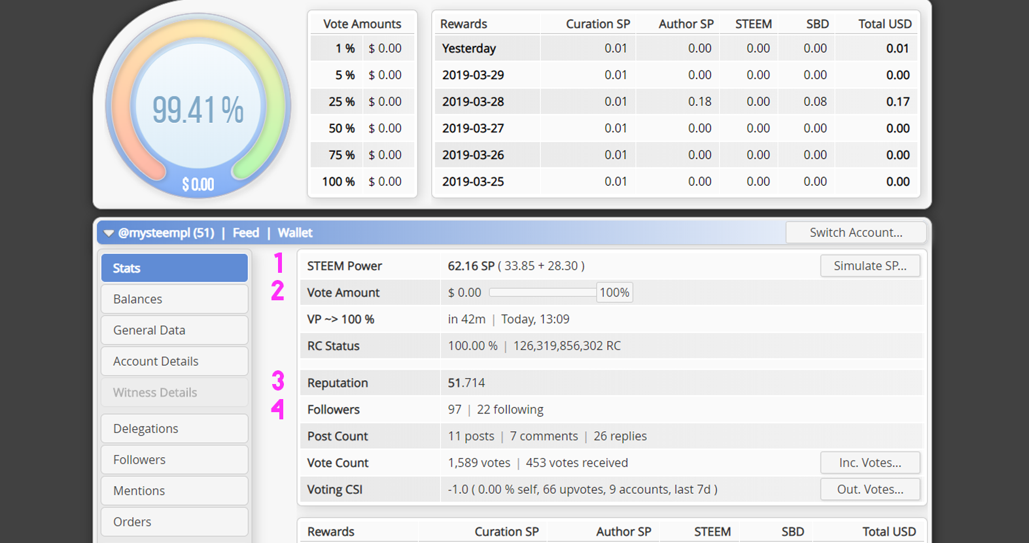The width and height of the screenshot is (1029, 543).
Task: Click the Today, 13:09 recharge time
Action: pyautogui.click(x=535, y=319)
